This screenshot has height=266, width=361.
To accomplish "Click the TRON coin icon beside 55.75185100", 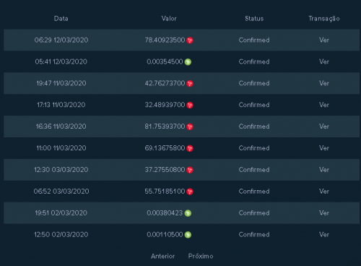I will [190, 192].
